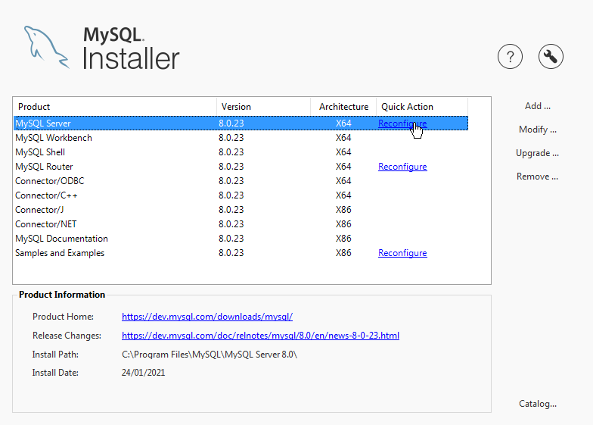Click version 8.0.23 of Connector/ODBC

pyautogui.click(x=231, y=181)
